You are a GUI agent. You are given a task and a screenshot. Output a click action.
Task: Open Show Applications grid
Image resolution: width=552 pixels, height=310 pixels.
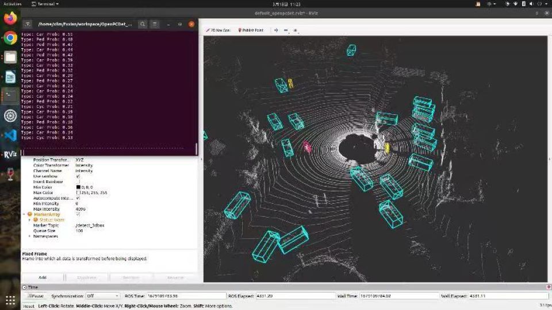(x=10, y=300)
